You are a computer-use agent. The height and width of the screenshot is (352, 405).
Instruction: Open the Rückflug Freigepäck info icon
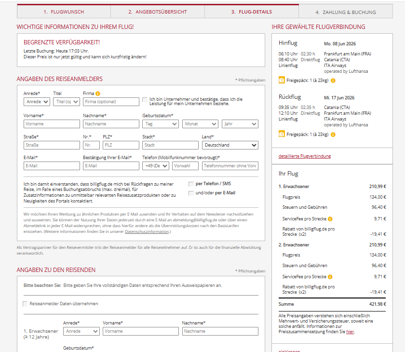pyautogui.click(x=333, y=134)
